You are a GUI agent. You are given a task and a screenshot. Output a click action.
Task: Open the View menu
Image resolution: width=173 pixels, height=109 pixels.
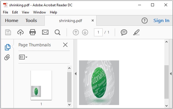25,12
